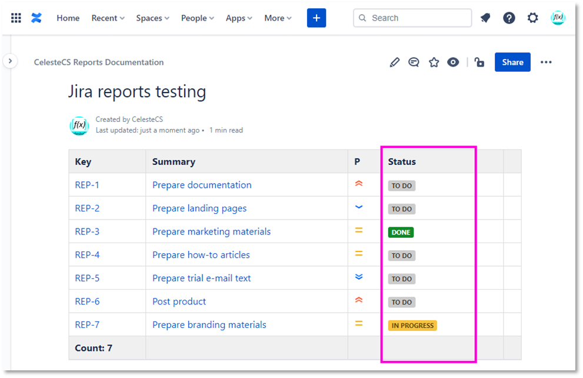This screenshot has width=583, height=378.
Task: Click the TO DO status of REP-4
Action: point(402,256)
